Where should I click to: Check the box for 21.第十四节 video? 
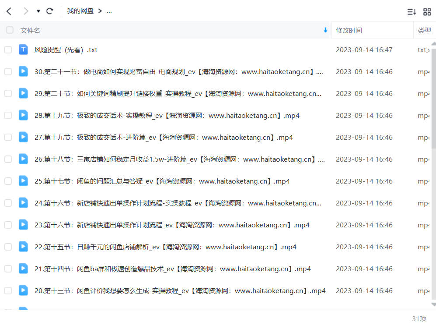point(8,269)
